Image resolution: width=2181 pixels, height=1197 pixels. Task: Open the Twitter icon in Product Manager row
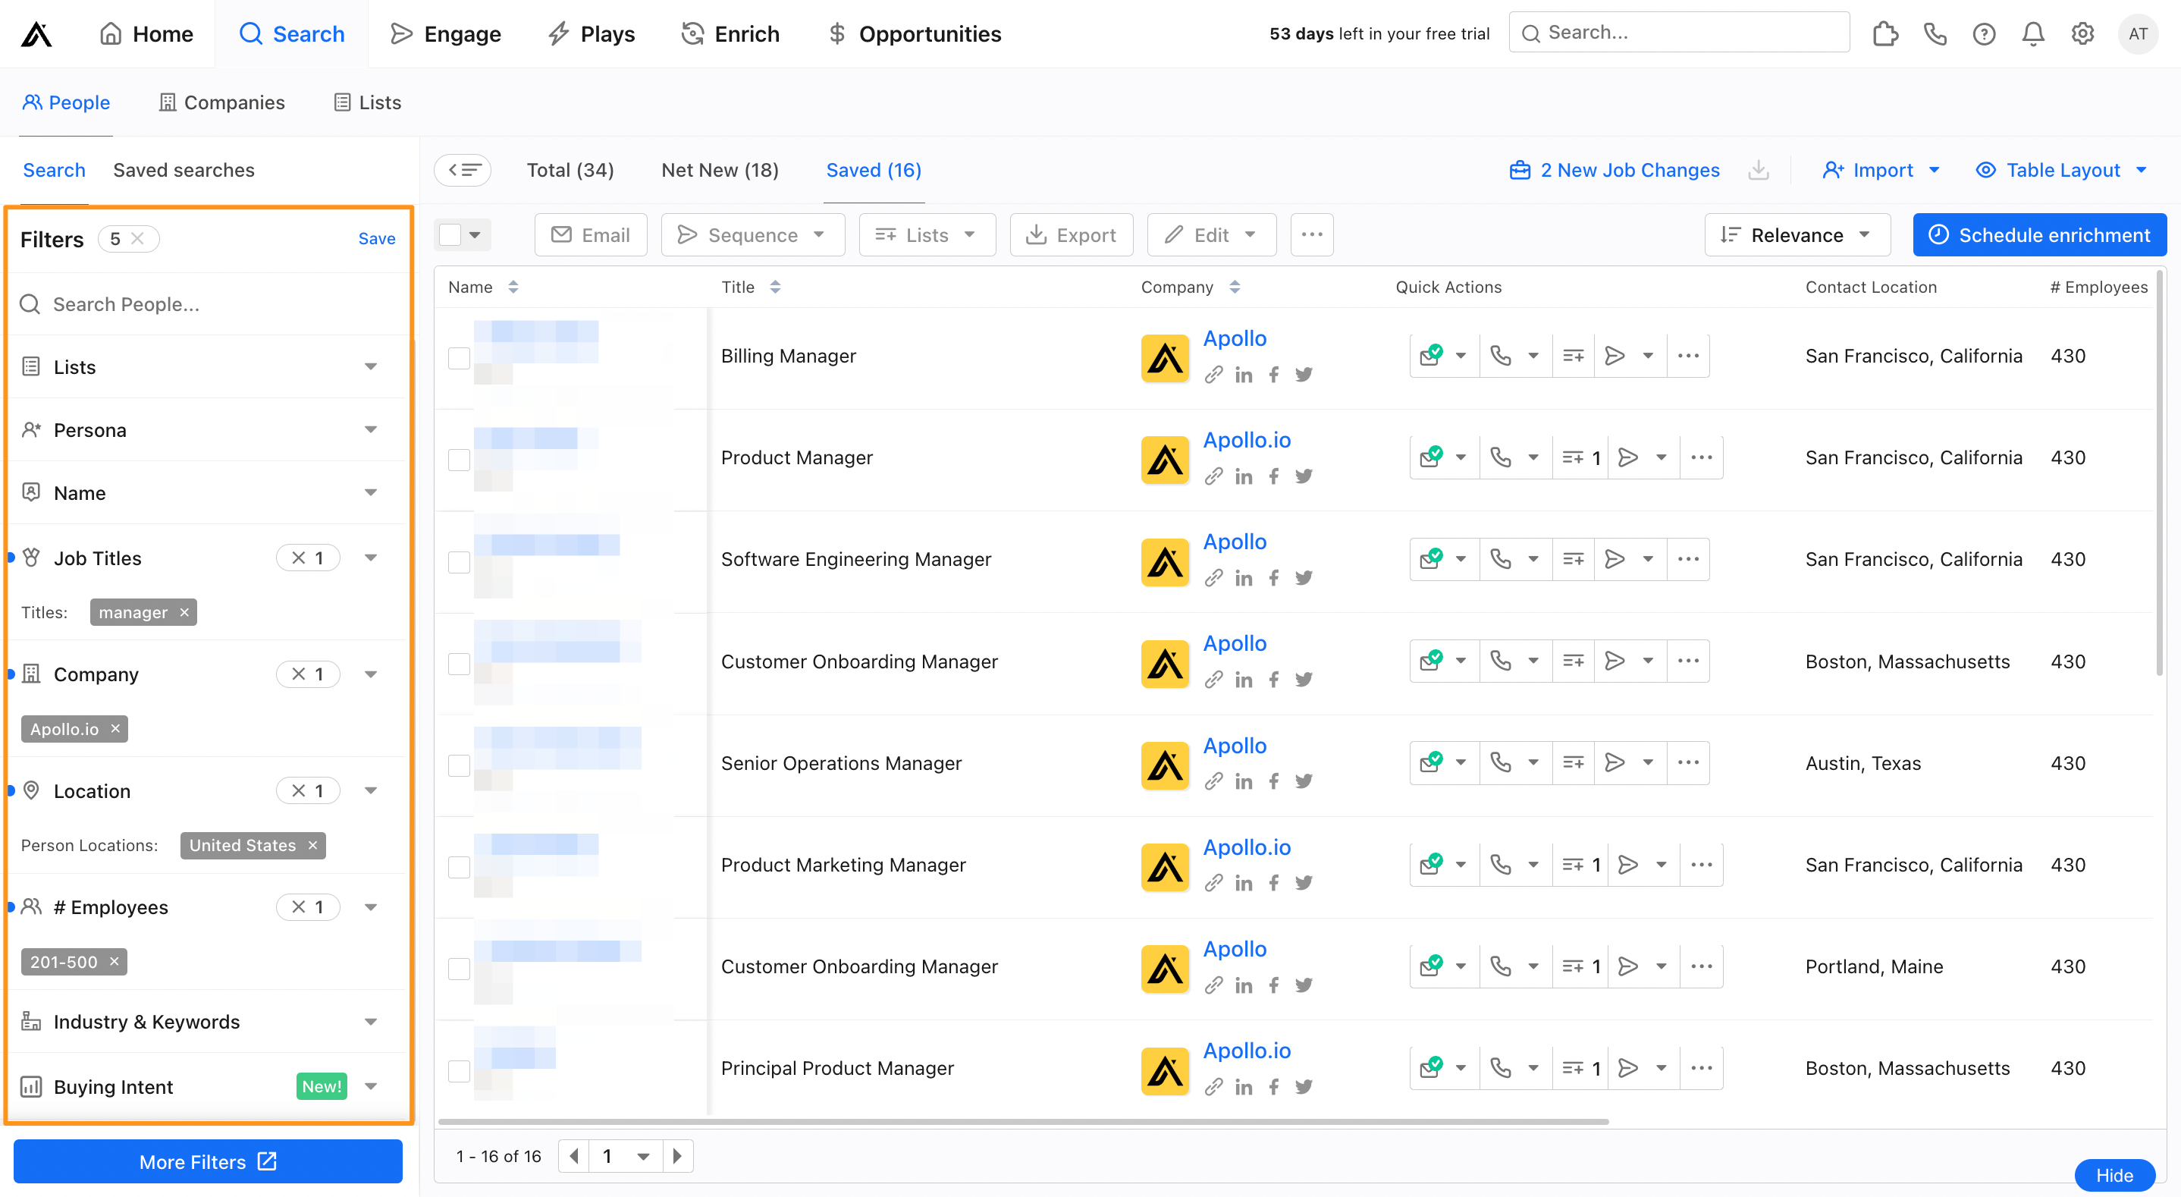click(x=1304, y=476)
